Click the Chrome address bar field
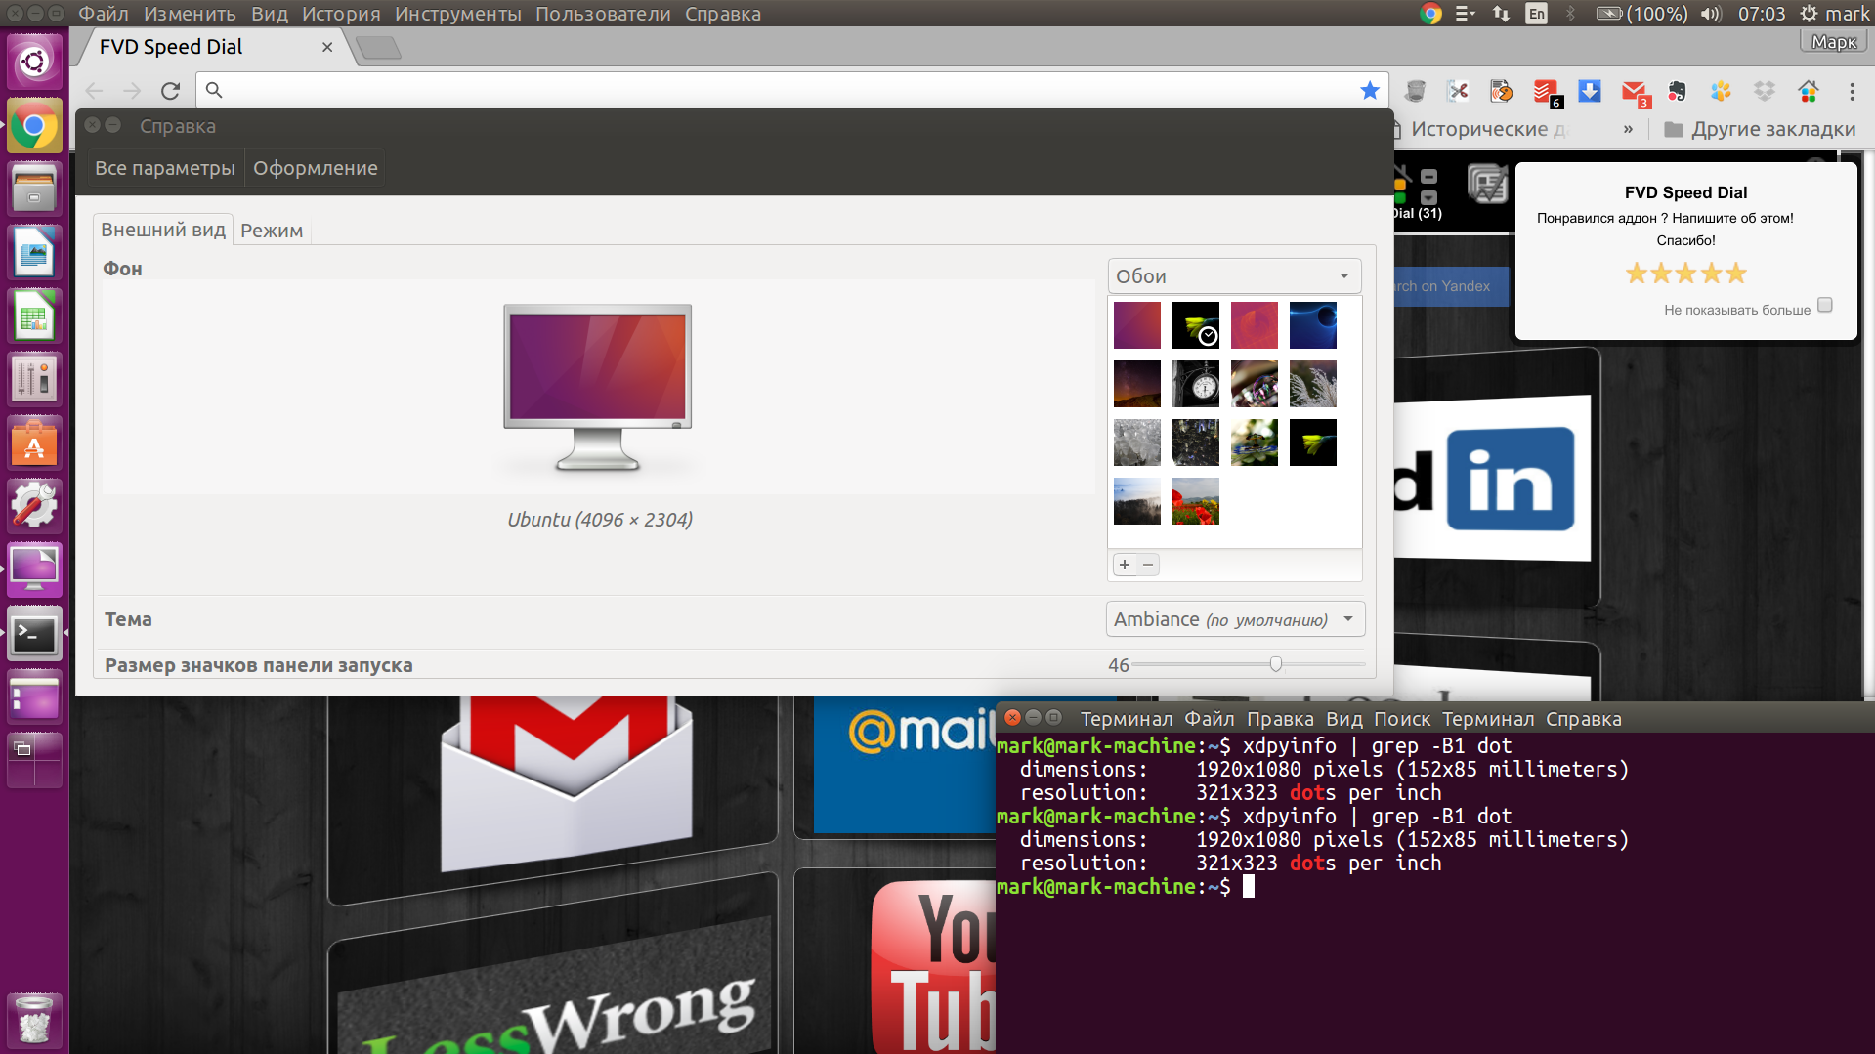This screenshot has height=1054, width=1875. coord(782,90)
